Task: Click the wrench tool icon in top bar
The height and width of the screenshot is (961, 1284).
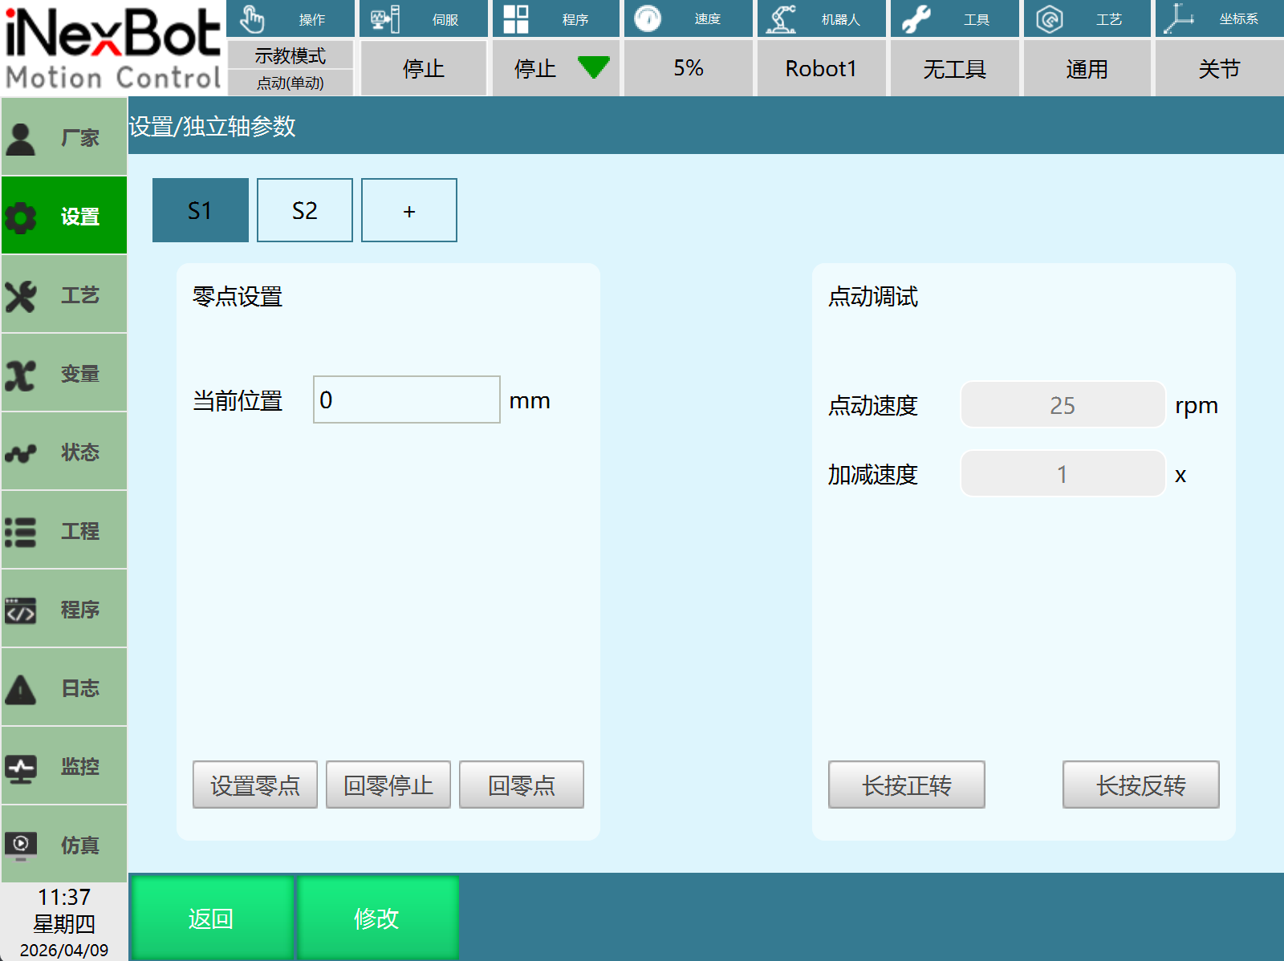Action: click(x=916, y=19)
